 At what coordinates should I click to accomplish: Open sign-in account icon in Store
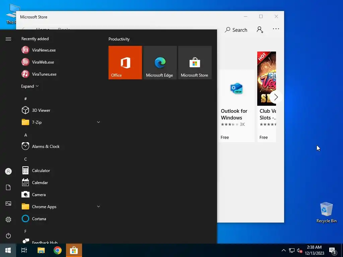click(260, 29)
